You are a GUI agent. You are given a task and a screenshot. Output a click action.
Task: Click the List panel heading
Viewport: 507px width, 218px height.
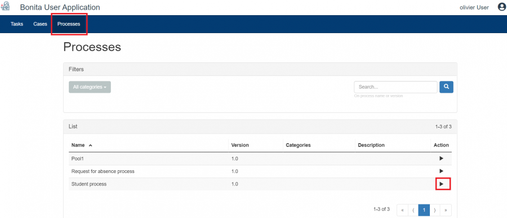[73, 127]
